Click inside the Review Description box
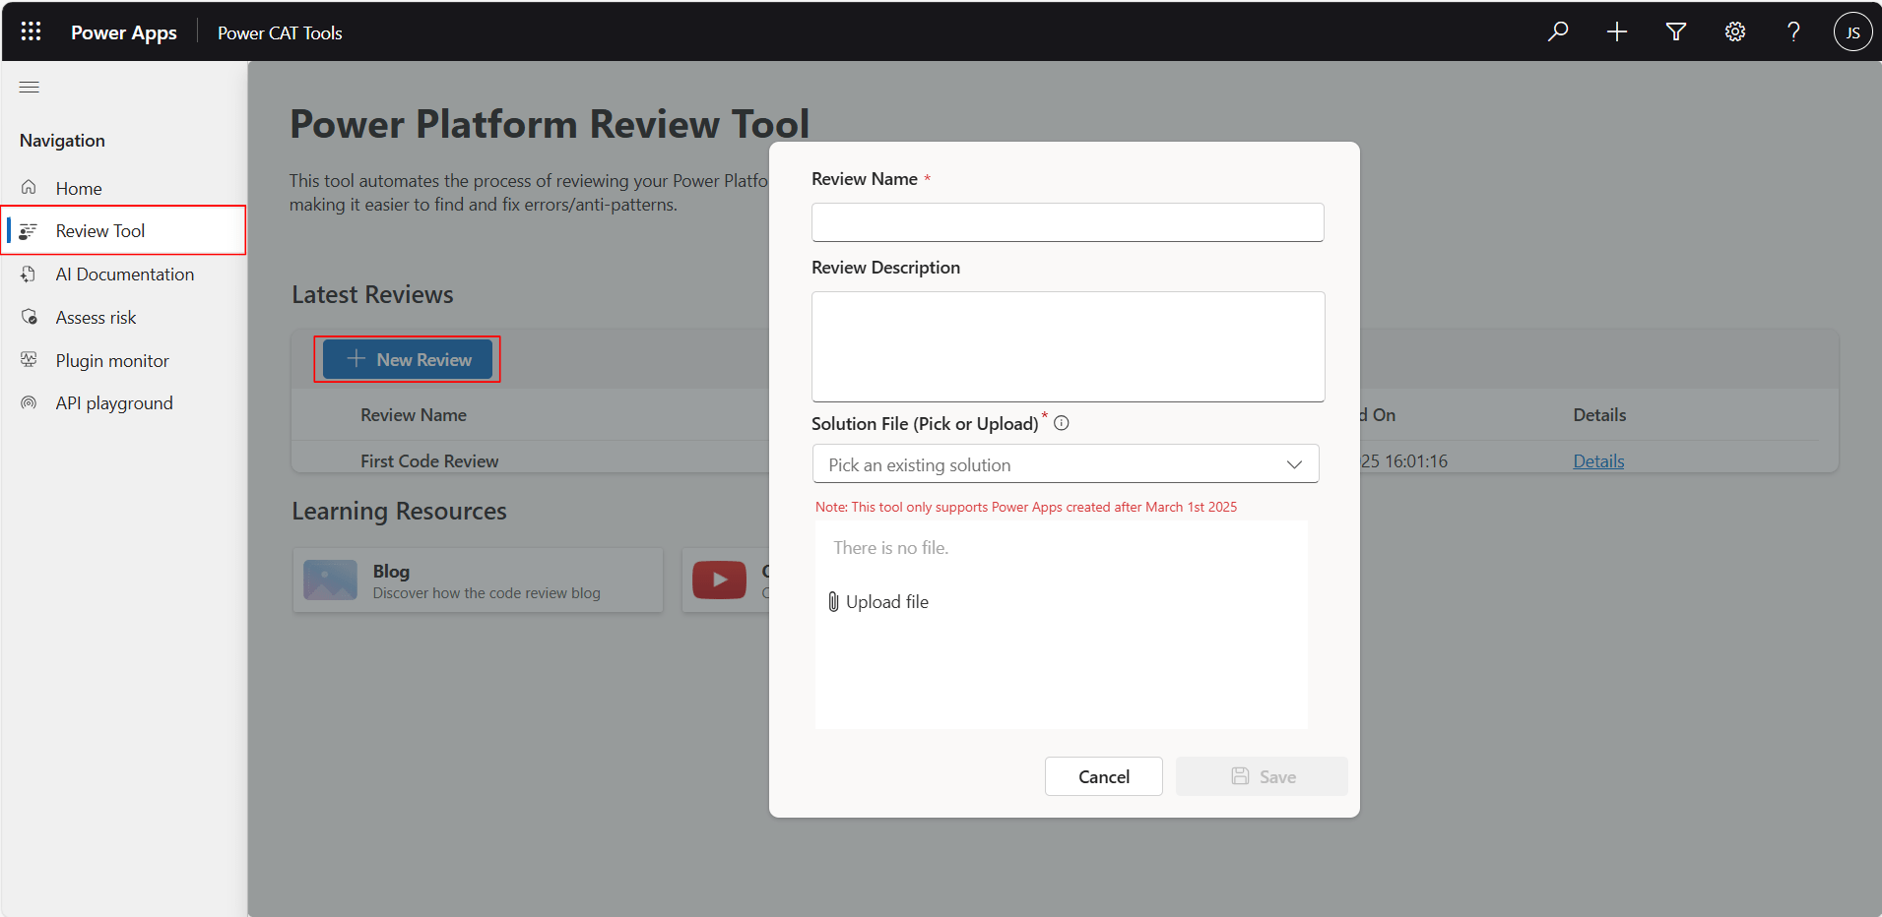The image size is (1882, 917). click(1068, 346)
